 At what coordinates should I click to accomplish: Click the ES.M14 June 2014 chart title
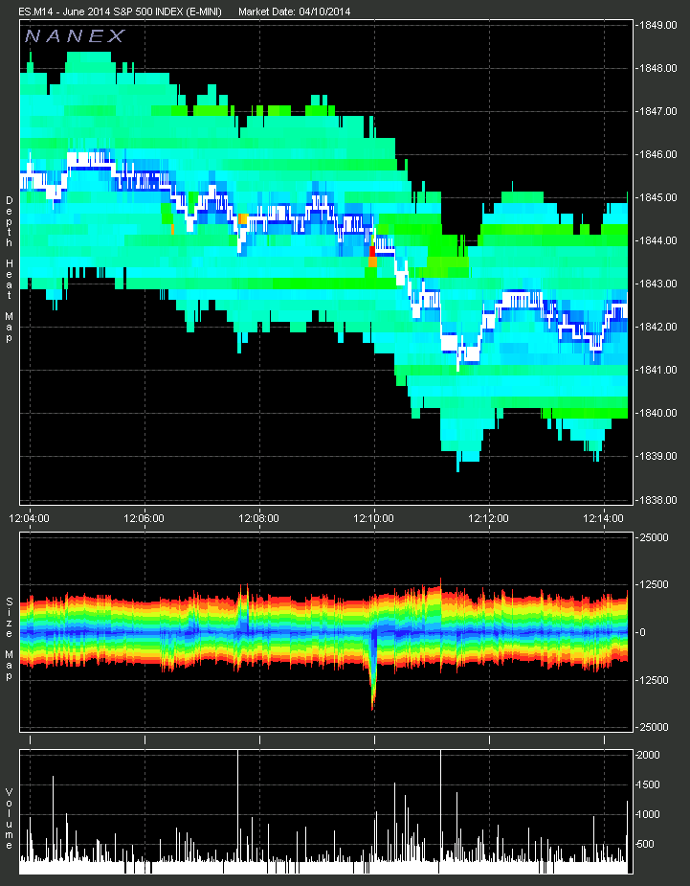point(120,11)
